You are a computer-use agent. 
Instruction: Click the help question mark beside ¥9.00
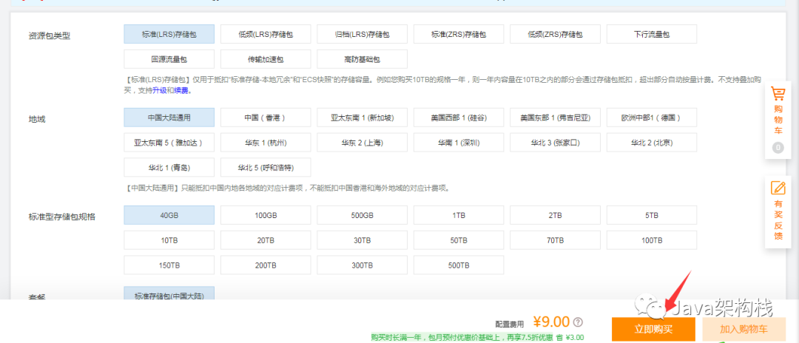click(578, 322)
